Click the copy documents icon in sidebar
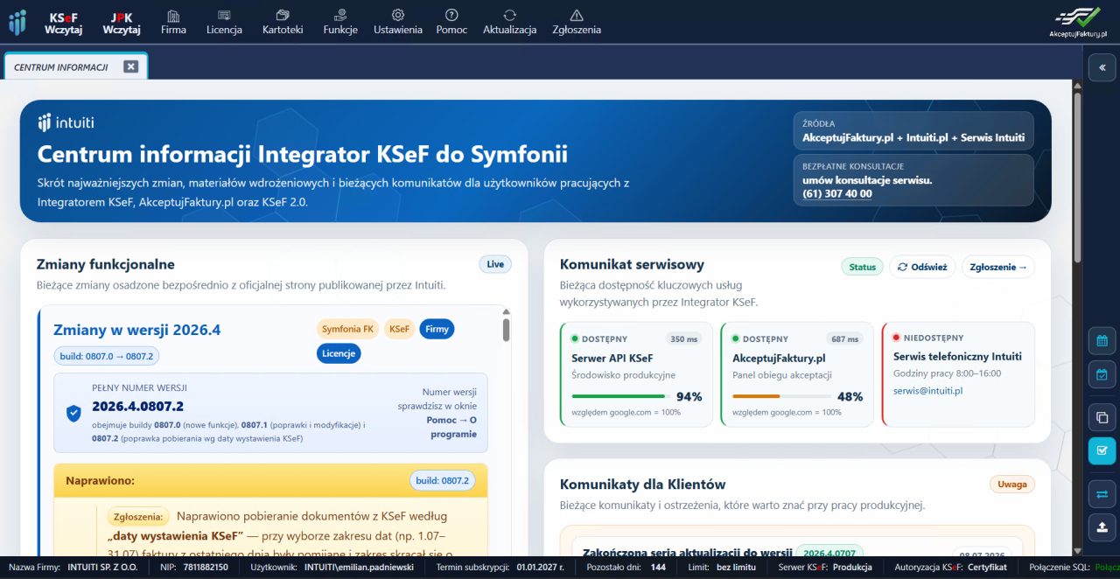This screenshot has width=1120, height=579. [1102, 417]
